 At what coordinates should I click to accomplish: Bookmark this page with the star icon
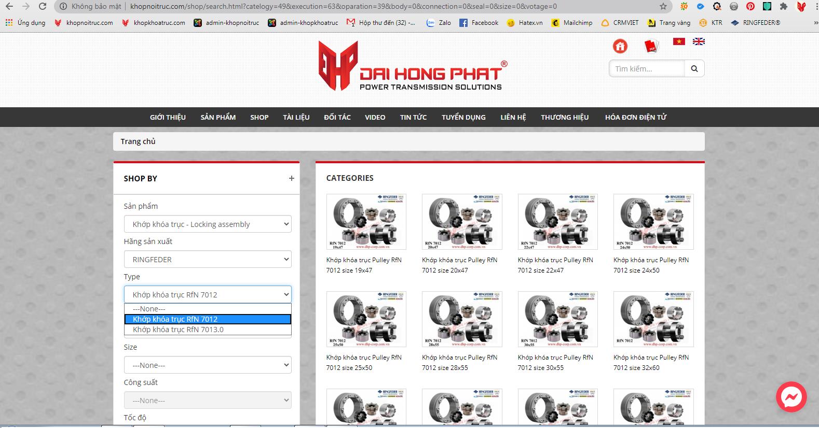[663, 6]
